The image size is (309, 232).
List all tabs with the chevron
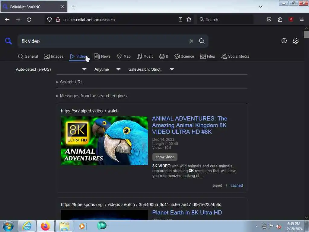tap(260, 7)
